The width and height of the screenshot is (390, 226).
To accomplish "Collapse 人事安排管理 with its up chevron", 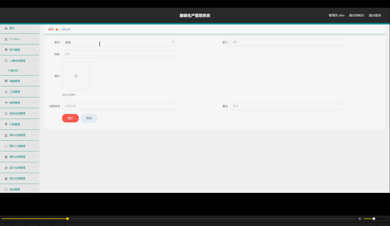I will (34, 61).
